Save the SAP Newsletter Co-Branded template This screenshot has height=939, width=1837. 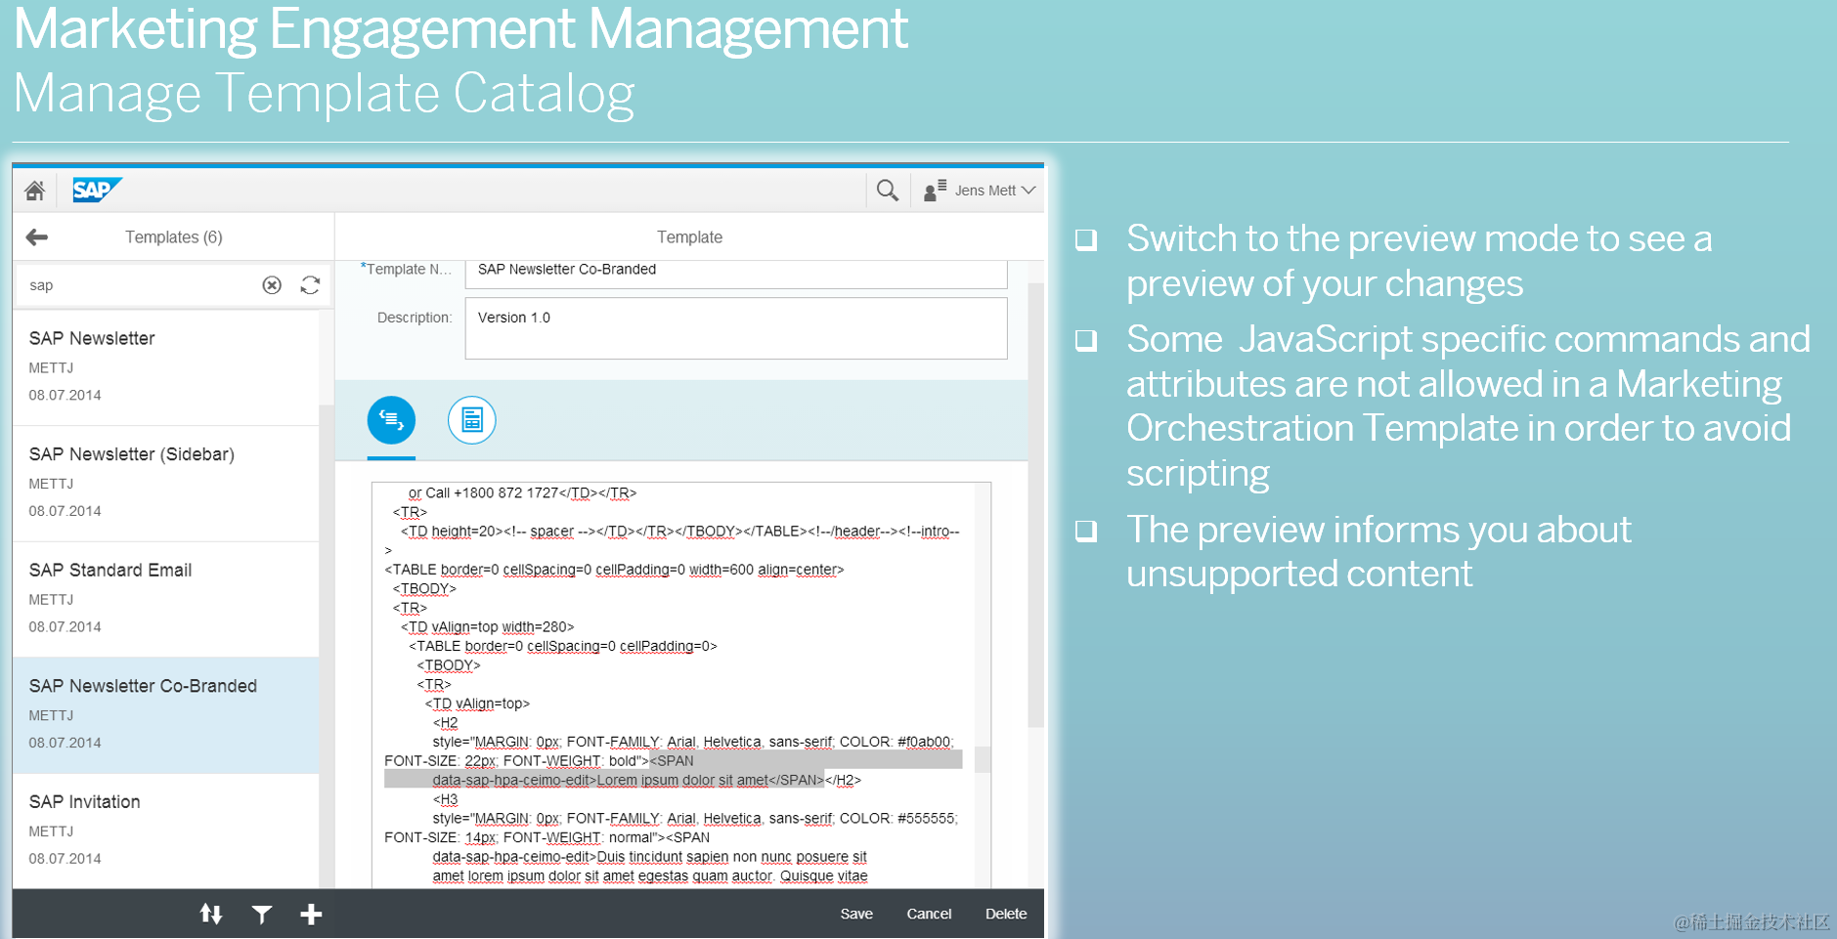point(855,914)
